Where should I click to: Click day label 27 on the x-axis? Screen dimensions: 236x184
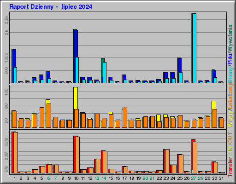(194, 178)
